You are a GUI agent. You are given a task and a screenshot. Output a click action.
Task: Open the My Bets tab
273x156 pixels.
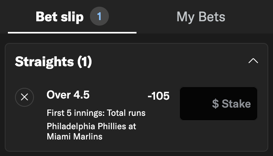pyautogui.click(x=201, y=17)
